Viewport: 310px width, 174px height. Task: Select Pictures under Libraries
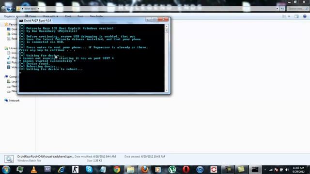[x=12, y=62]
